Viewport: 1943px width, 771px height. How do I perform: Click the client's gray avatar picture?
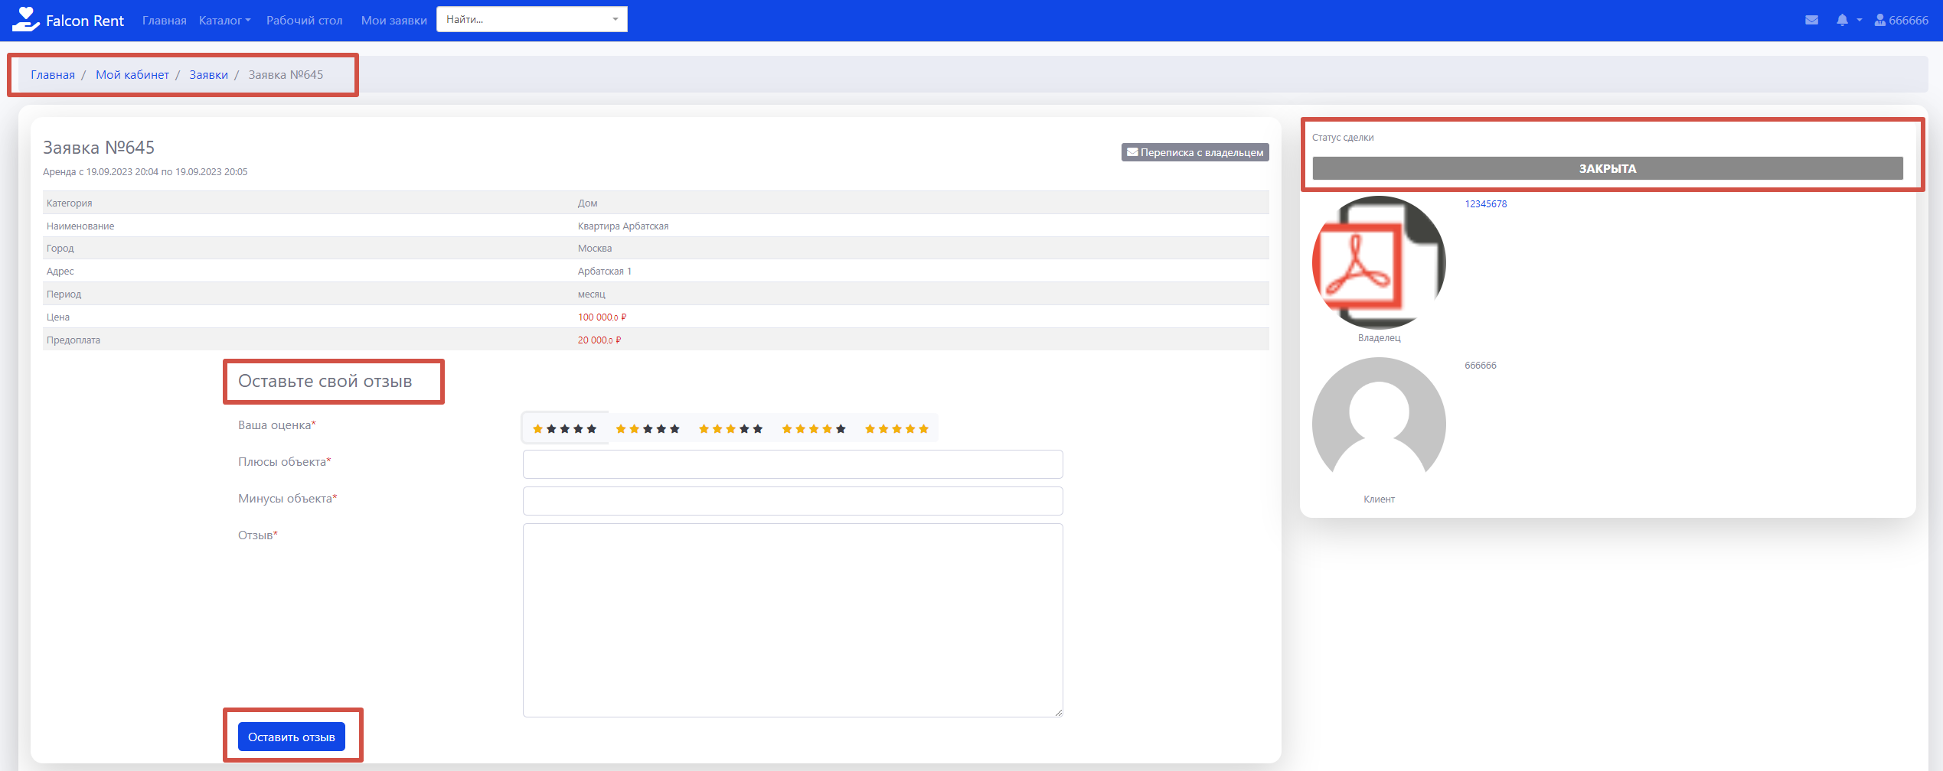coord(1379,424)
